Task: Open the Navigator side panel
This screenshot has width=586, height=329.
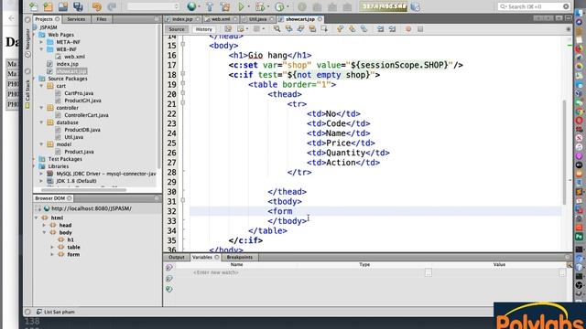Action: (x=27, y=44)
